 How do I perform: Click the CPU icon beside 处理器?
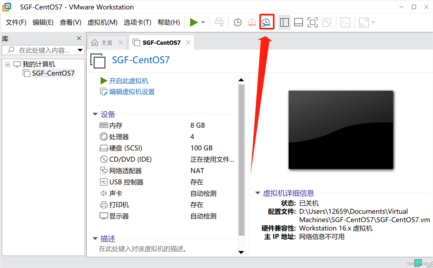(x=104, y=137)
